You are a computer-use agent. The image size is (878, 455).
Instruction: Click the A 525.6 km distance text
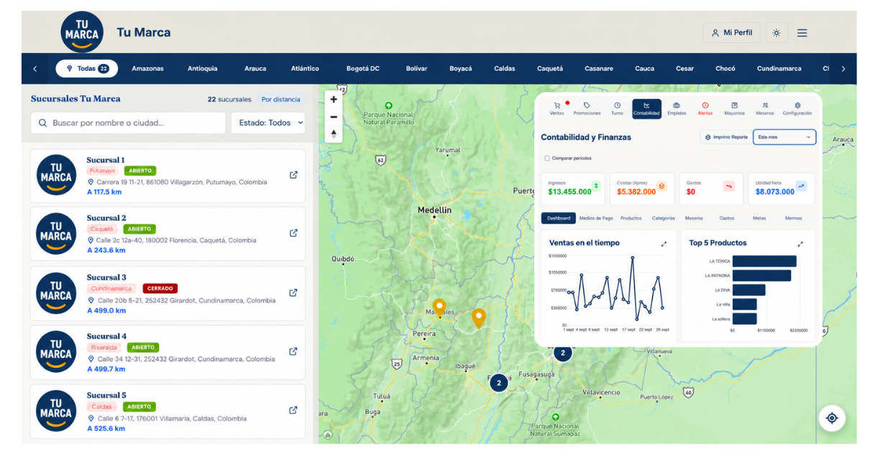point(106,428)
